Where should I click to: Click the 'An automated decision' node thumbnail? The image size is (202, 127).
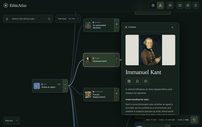[88, 25]
